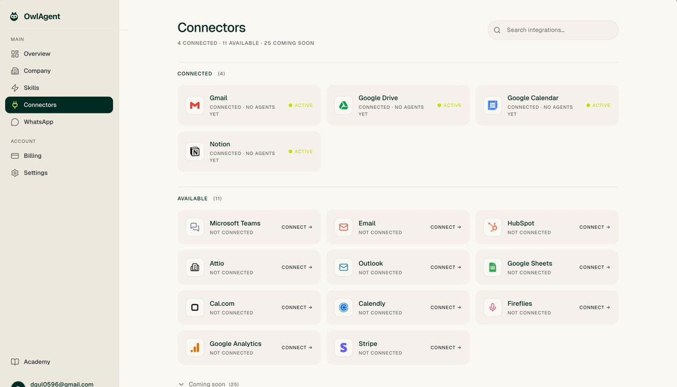
Task: Click the Stripe S icon
Action: 344,348
